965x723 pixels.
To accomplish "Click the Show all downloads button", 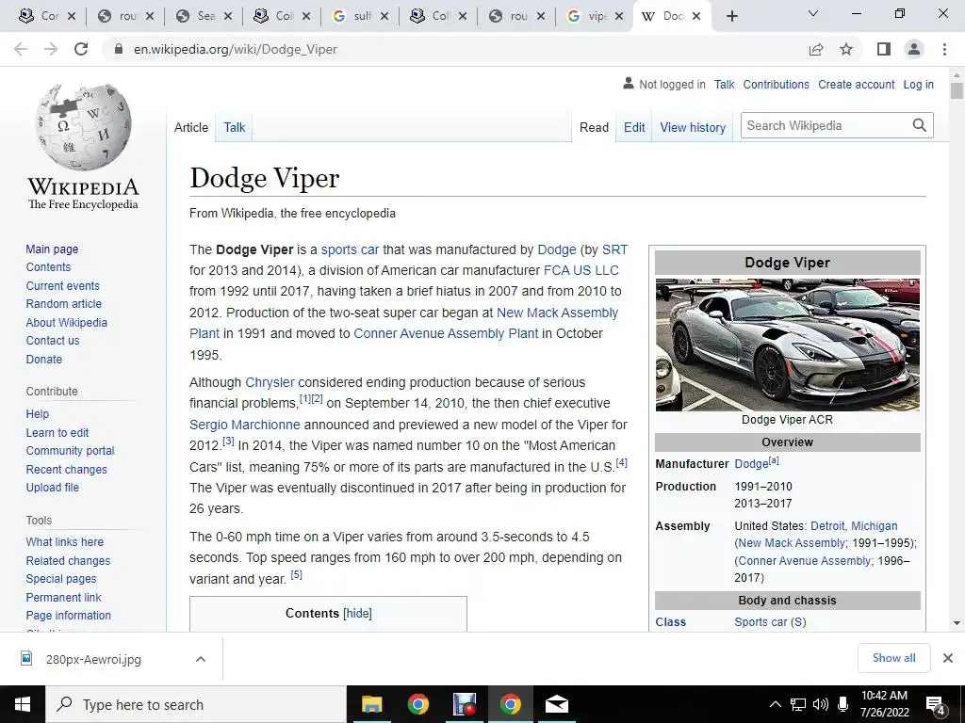I will [893, 658].
